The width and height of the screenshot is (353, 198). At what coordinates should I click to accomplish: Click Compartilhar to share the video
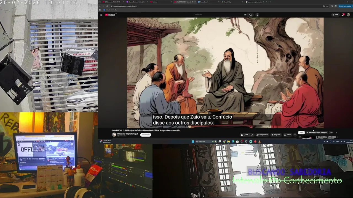(x=262, y=135)
